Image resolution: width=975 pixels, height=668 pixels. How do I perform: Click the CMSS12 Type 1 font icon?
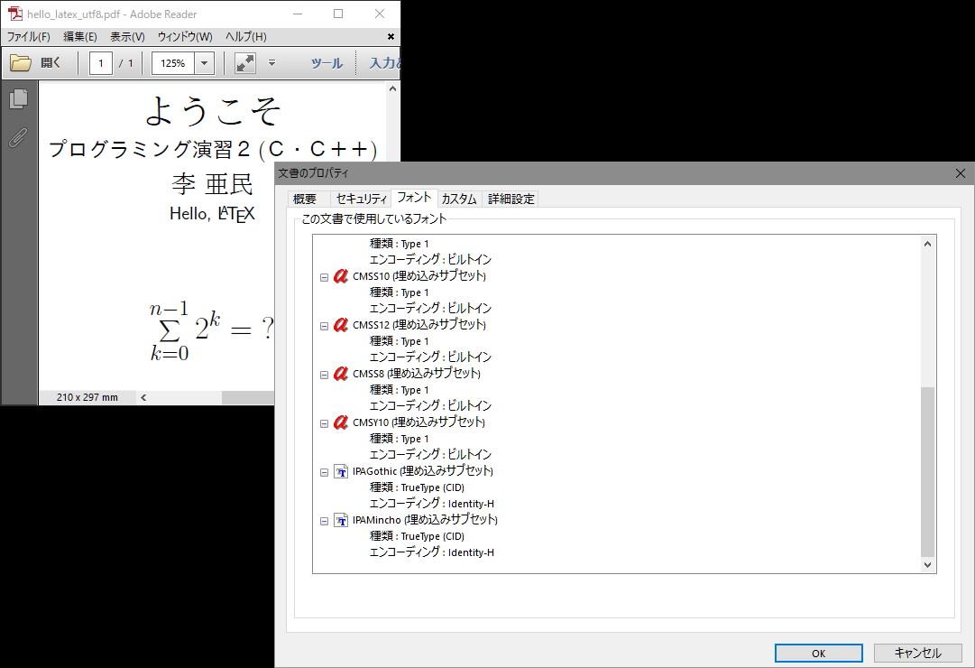click(x=341, y=324)
